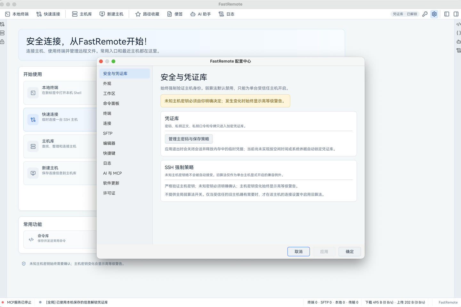Go to 命令面板 in the settings sidebar

tap(125, 103)
